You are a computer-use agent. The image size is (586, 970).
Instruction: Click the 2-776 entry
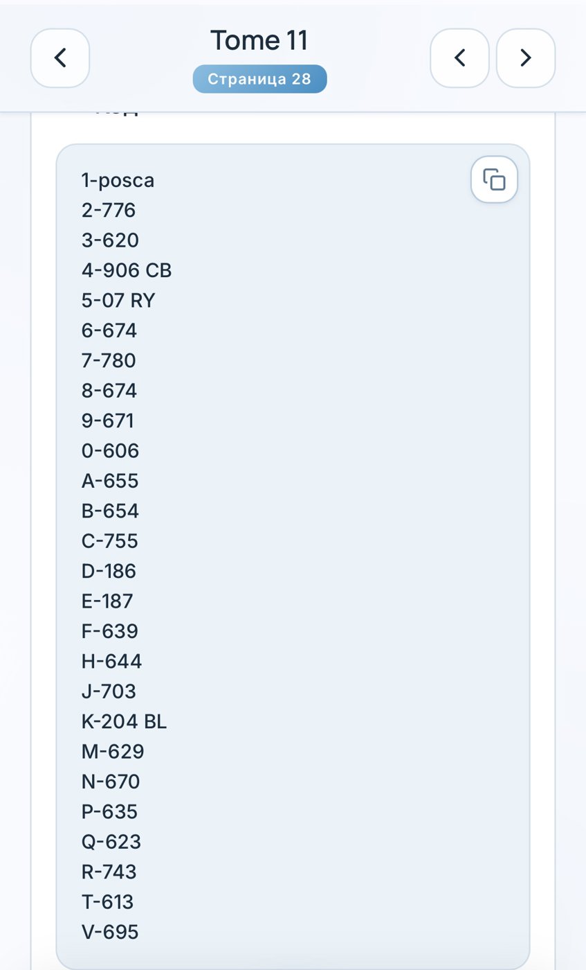tap(109, 210)
